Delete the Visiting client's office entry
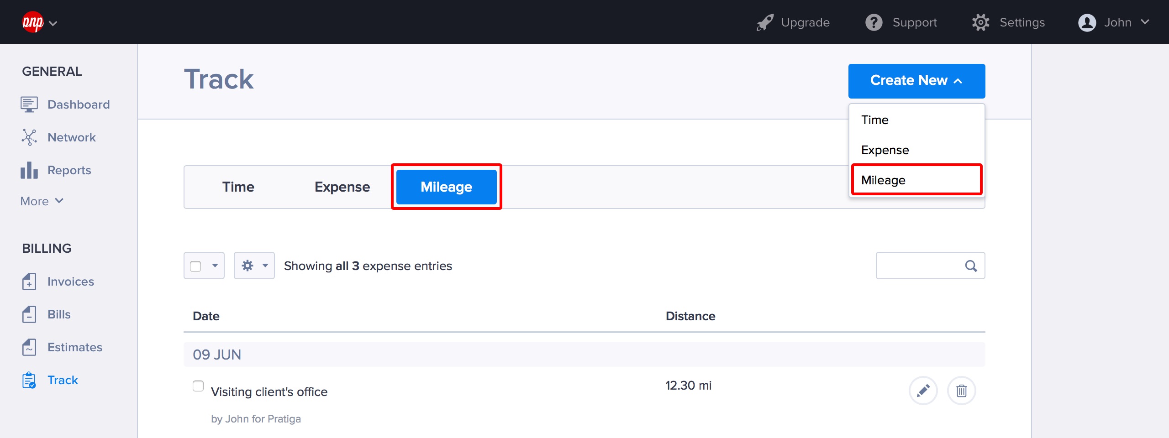1169x438 pixels. click(961, 391)
